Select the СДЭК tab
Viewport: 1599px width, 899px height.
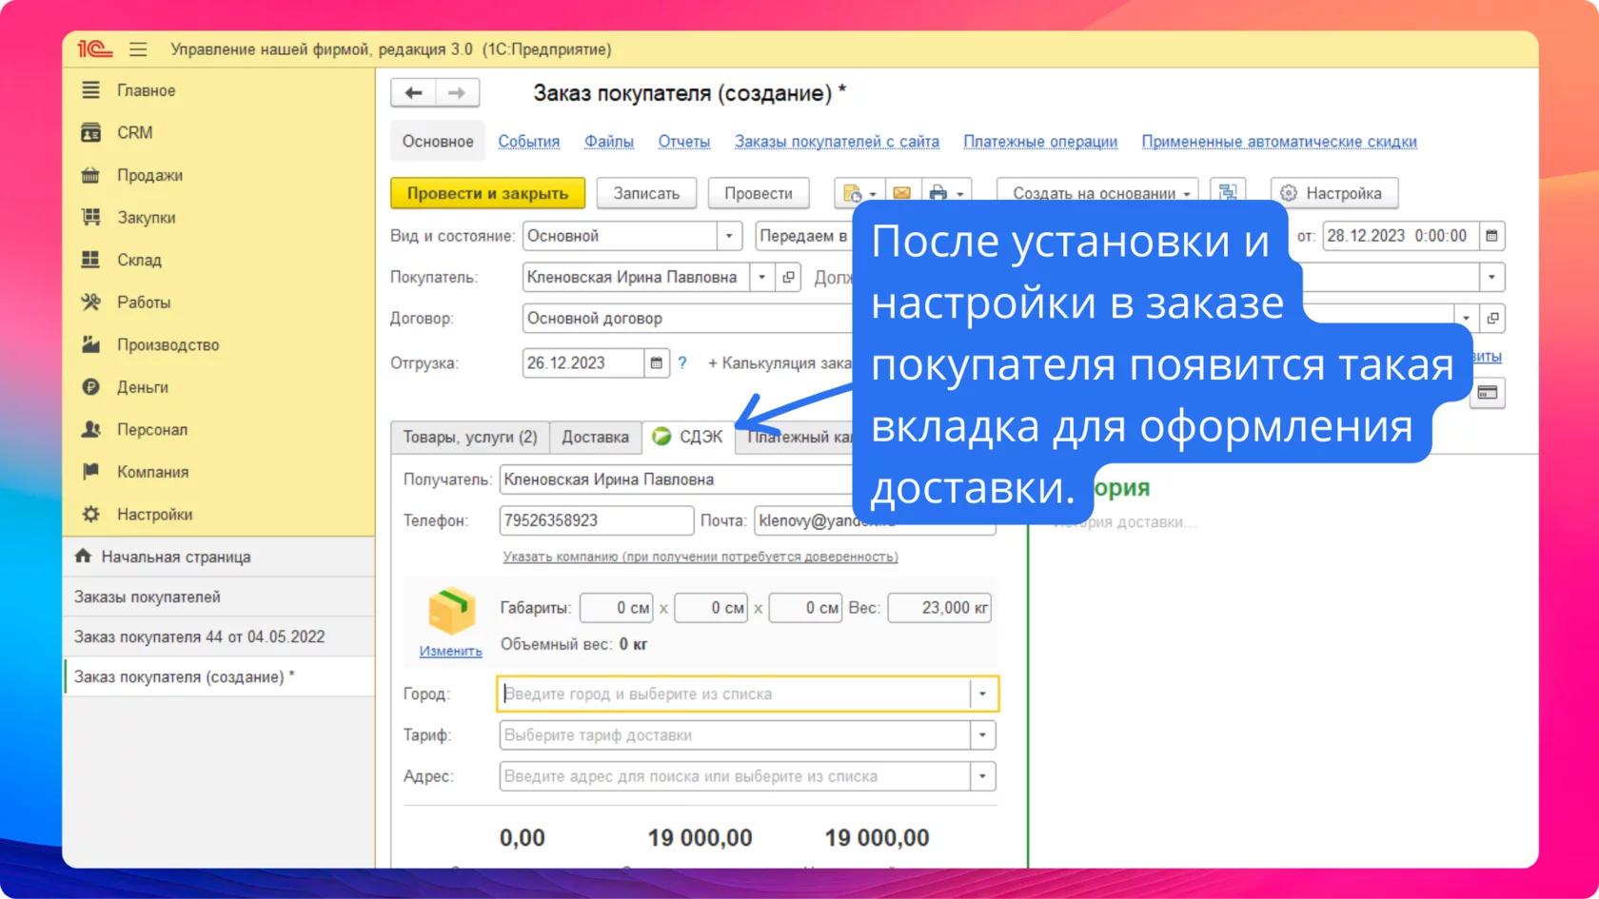688,437
